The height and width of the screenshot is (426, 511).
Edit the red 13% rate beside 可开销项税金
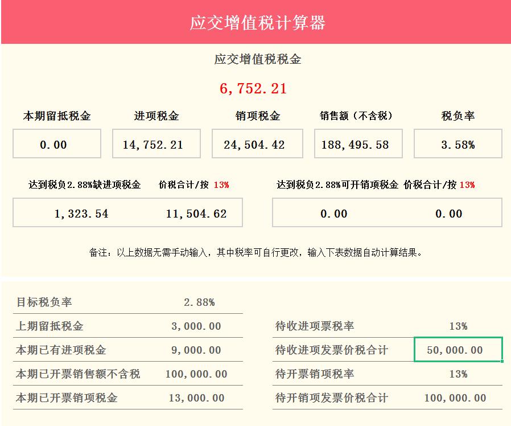point(467,185)
